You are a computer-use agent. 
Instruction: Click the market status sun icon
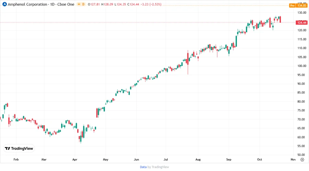(79, 4)
